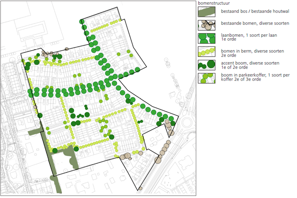Click the 'bestaande bomen, diverse soorten' legend swatch

coord(207,25)
